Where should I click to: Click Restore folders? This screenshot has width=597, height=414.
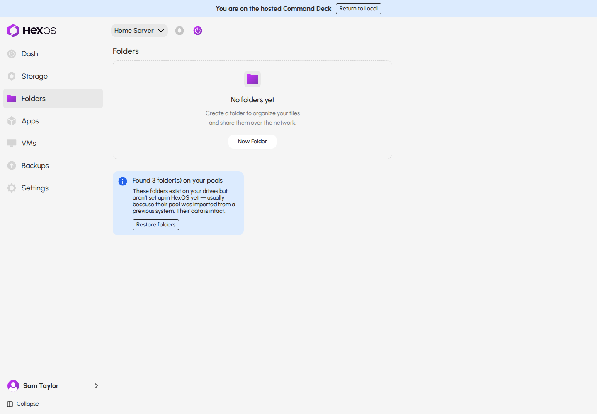click(x=156, y=225)
